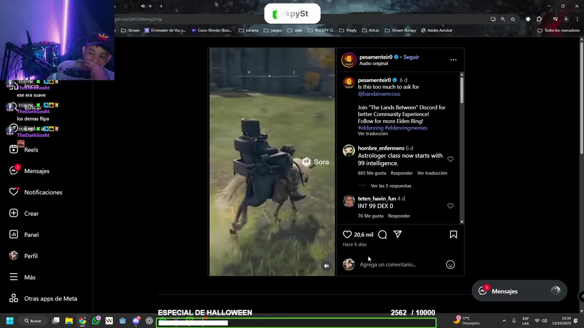
Task: Open Curso Blender bookmark
Action: (x=212, y=31)
